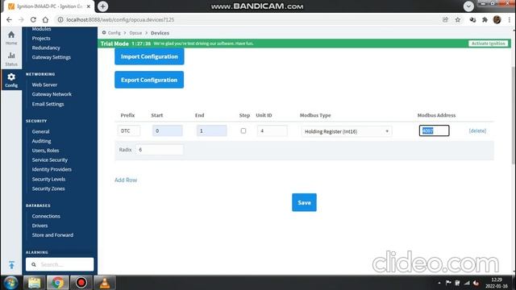
Task: Open Identity Providers page
Action: 52,170
